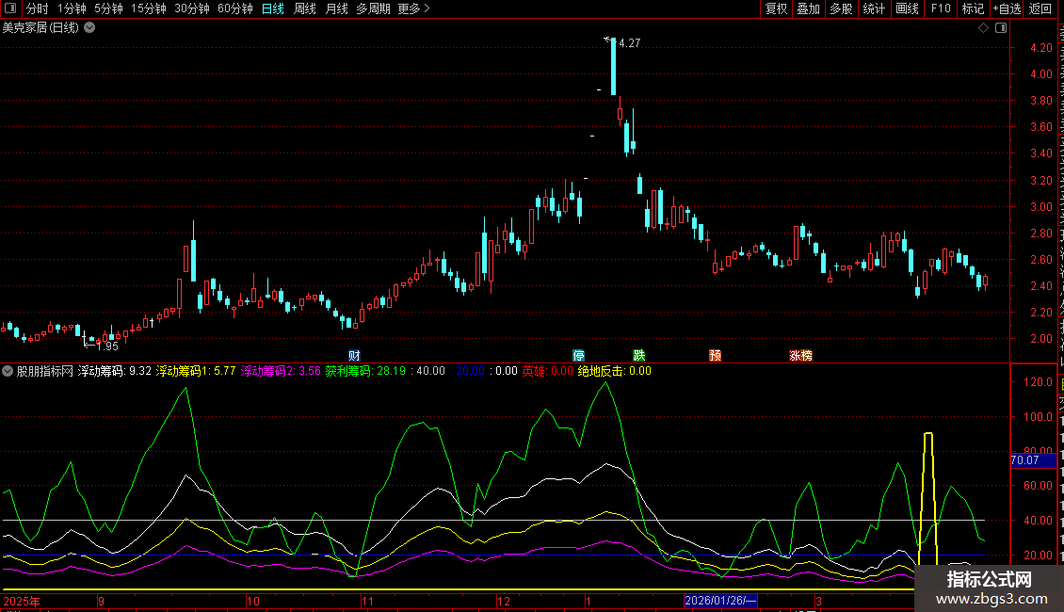Screen dimensions: 1064x612
Task: Click the 停 event marker below candles
Action: coord(579,356)
